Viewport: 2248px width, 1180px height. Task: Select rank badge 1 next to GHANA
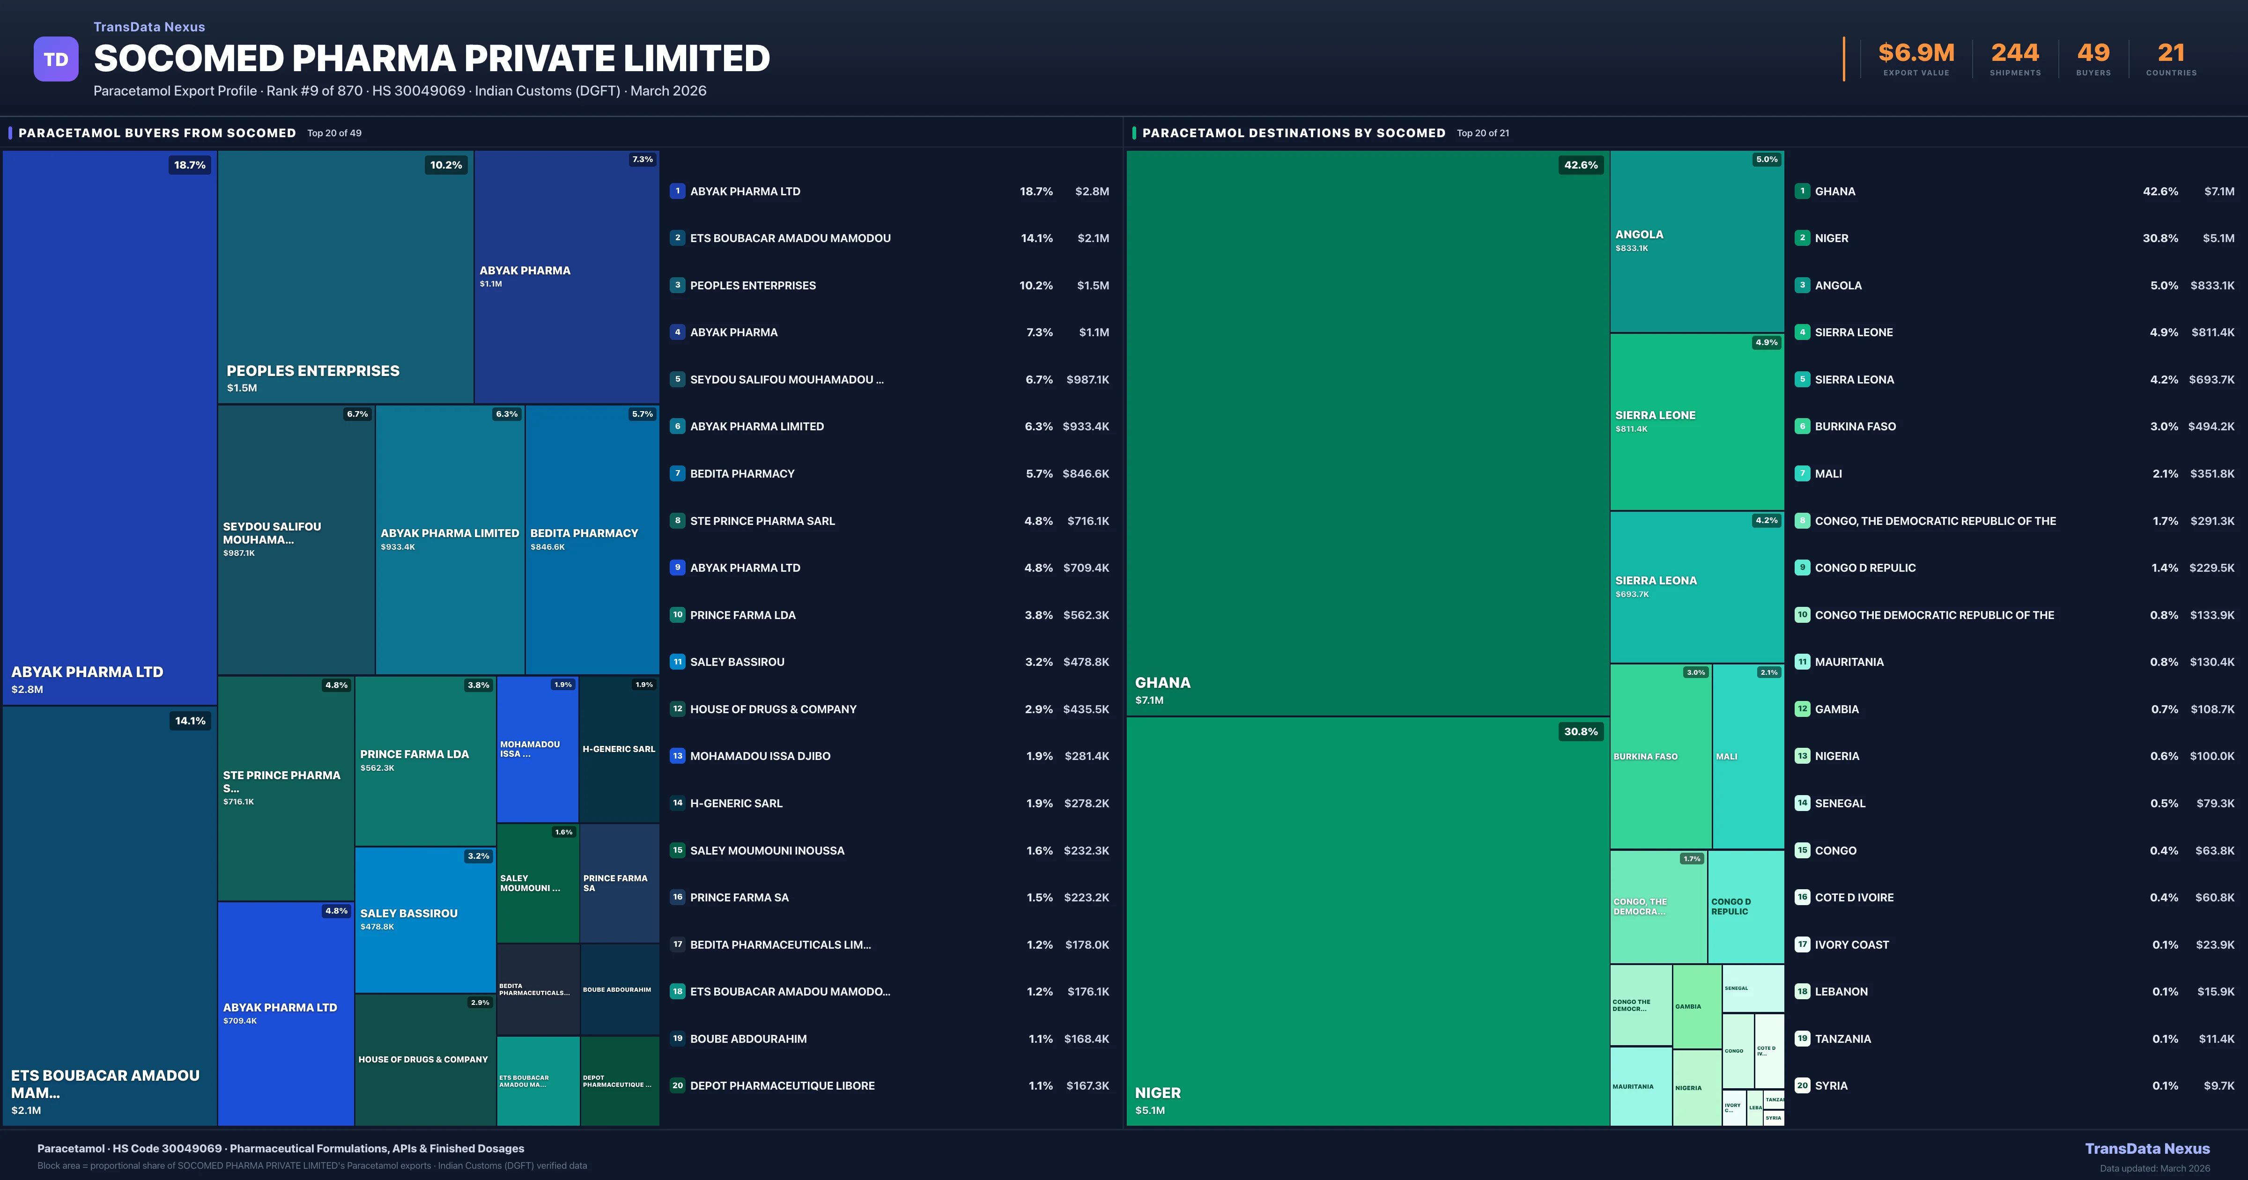1802,190
